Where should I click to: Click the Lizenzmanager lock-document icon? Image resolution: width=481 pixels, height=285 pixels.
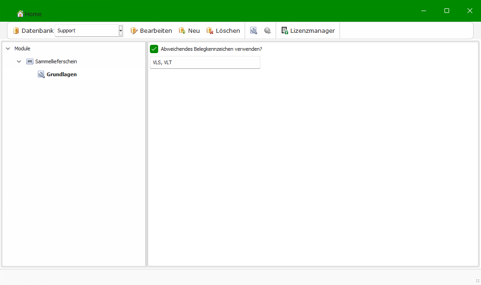(x=285, y=30)
